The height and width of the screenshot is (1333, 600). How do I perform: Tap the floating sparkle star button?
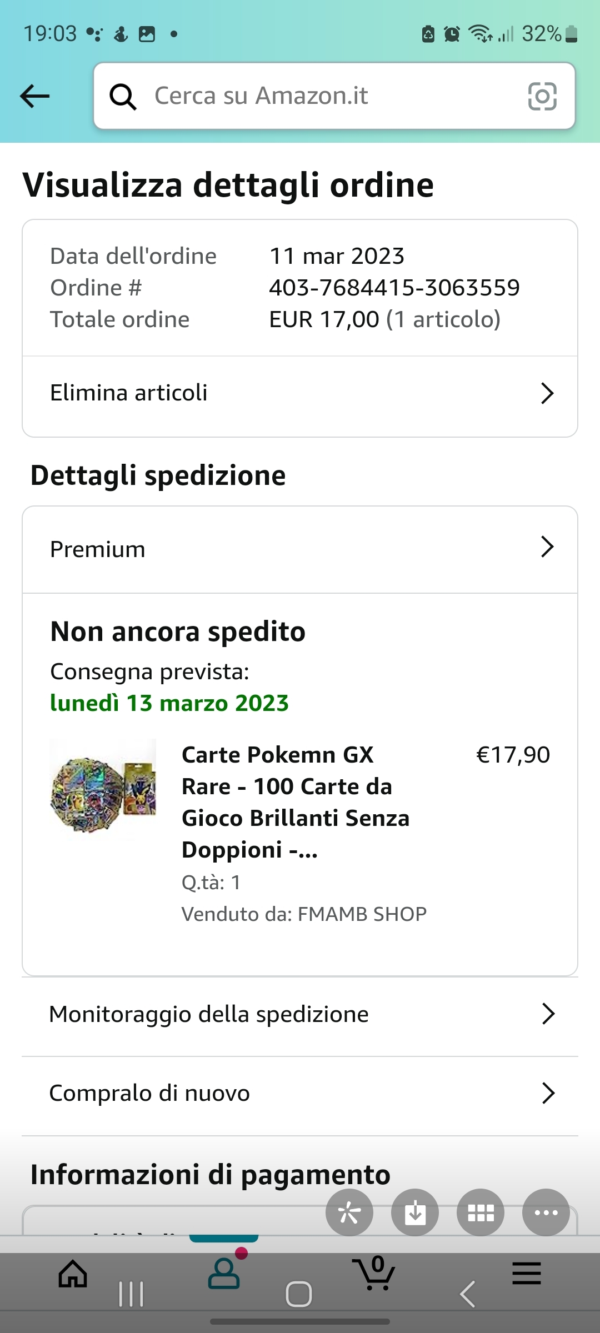[349, 1212]
